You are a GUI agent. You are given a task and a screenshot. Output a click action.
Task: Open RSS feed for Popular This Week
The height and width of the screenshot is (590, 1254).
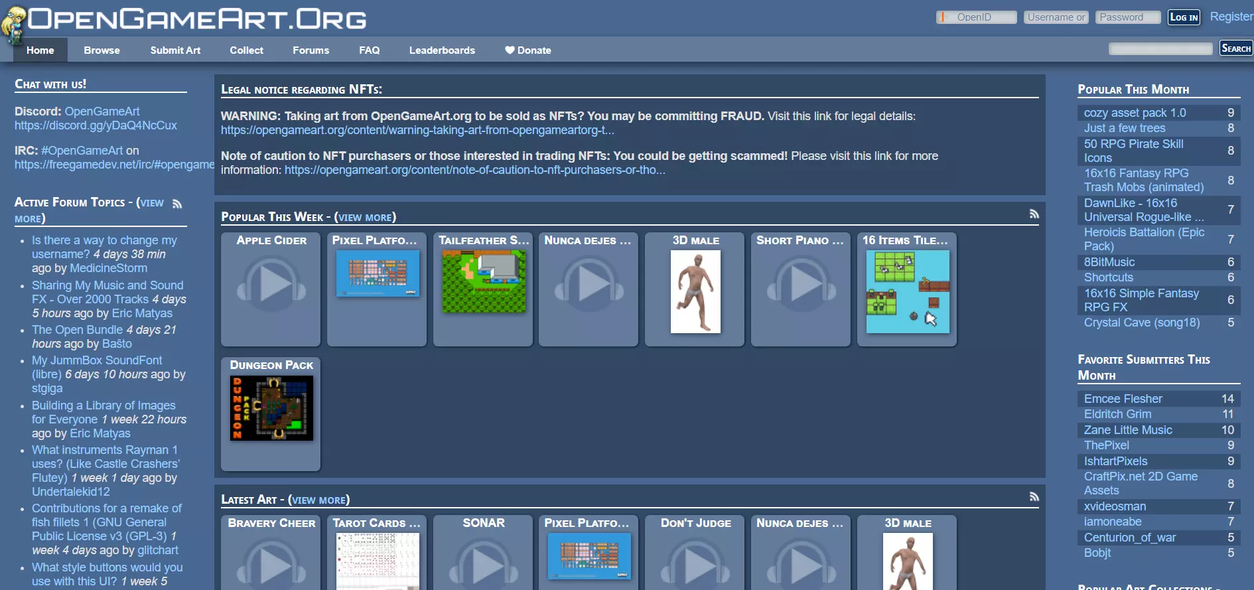pos(1034,214)
